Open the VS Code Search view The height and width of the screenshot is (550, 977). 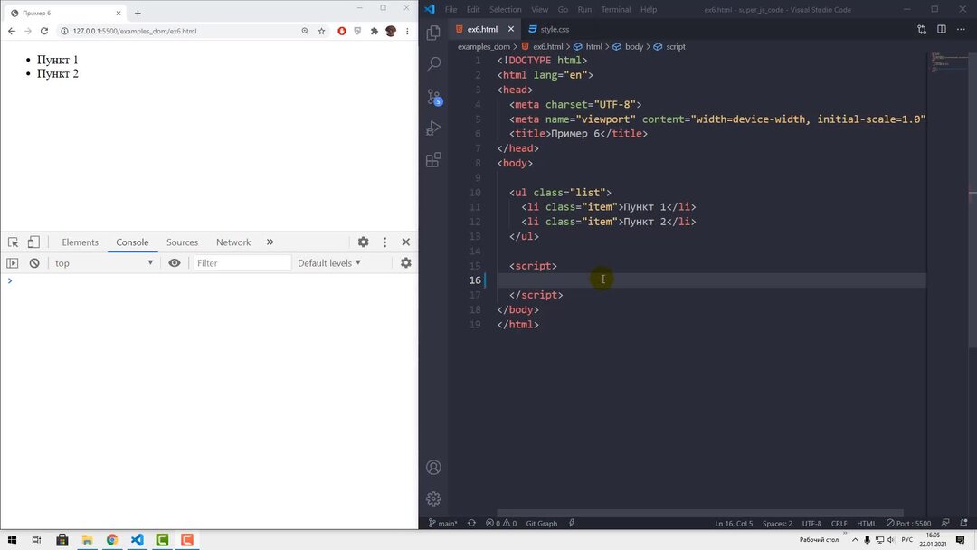coord(433,63)
